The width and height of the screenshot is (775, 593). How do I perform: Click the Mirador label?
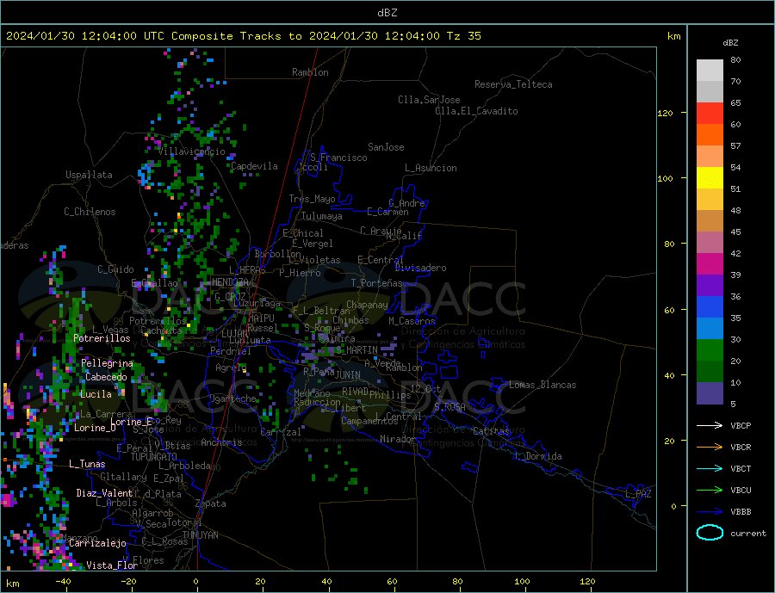pyautogui.click(x=398, y=439)
